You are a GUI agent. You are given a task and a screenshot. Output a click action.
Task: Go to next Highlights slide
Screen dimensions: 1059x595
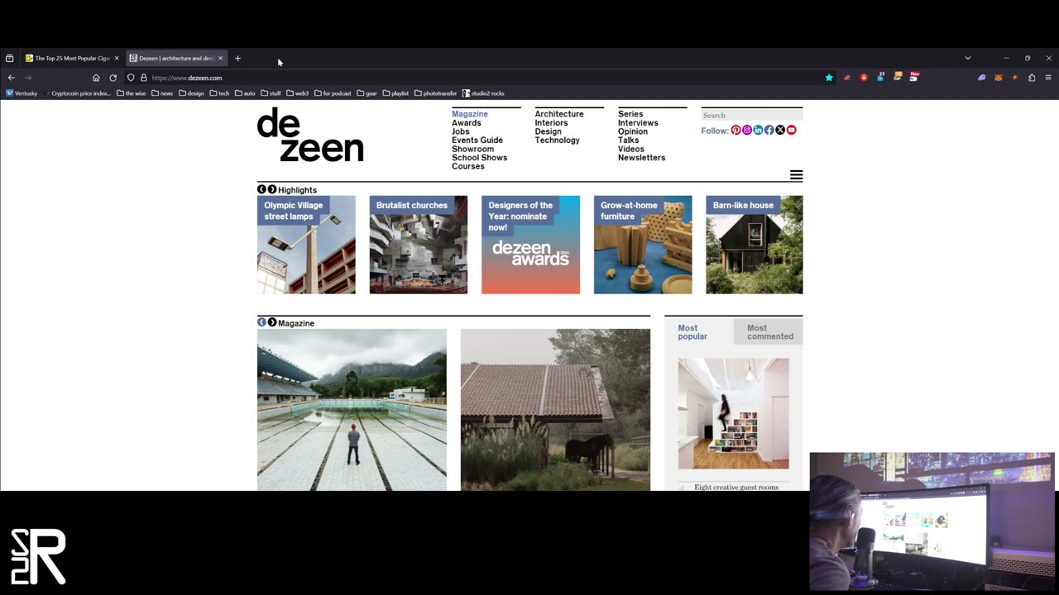[271, 189]
